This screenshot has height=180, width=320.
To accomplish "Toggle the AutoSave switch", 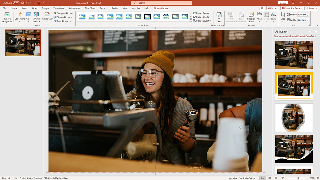I will (16, 3).
